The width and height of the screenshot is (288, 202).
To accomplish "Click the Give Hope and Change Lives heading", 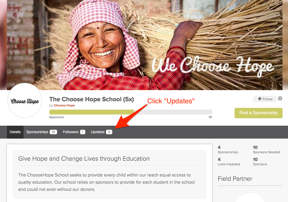I will click(84, 158).
